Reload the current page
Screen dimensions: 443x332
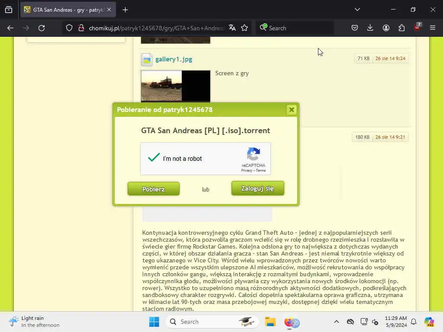tap(42, 28)
